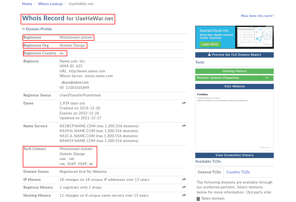Select 'IANA ID: 625' text
The width and height of the screenshot is (296, 202).
click(71, 66)
